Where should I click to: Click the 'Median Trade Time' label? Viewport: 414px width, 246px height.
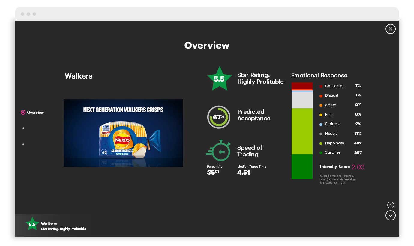(252, 166)
